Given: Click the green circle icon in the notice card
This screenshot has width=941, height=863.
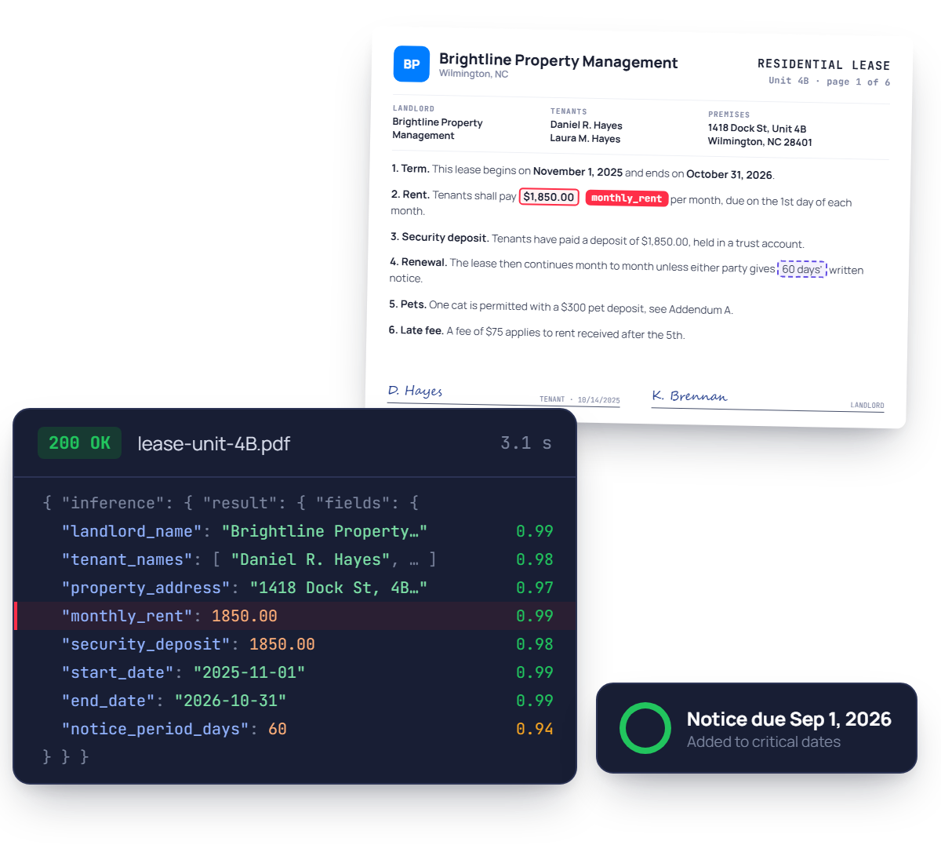Looking at the screenshot, I should coord(645,728).
